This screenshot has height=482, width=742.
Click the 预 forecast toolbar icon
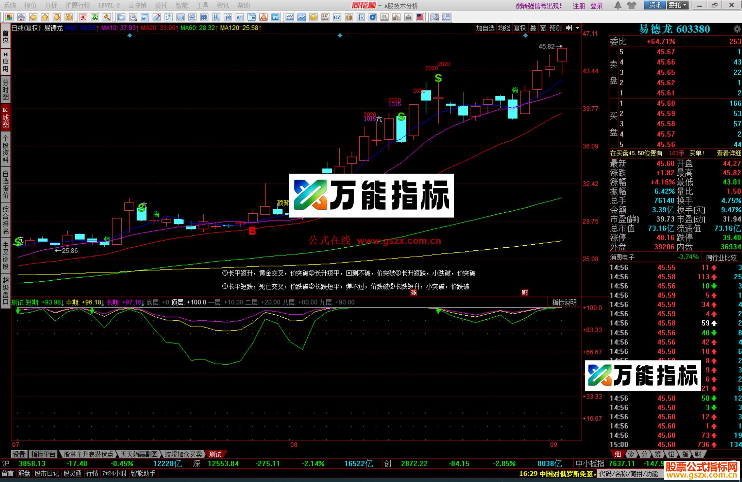tap(228, 17)
